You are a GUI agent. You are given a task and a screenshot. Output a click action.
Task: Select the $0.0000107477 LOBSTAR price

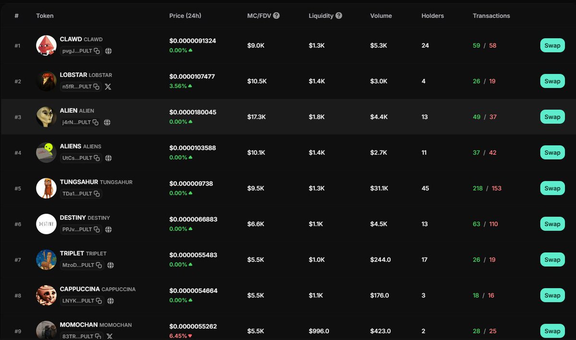point(192,76)
